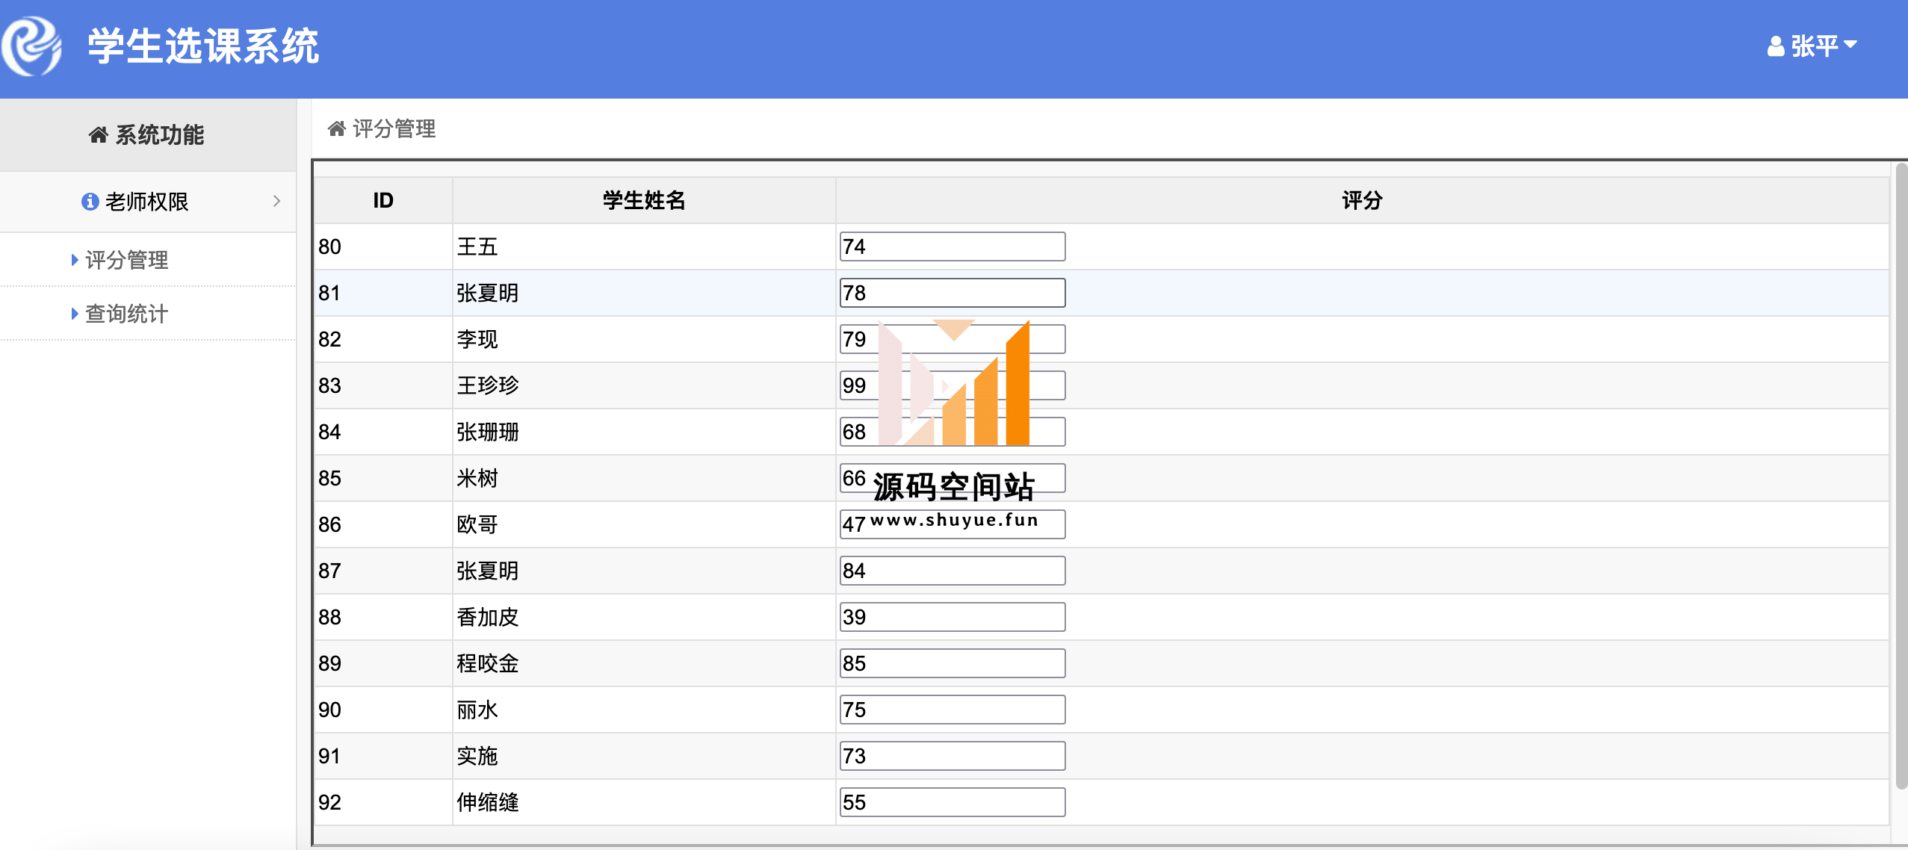The width and height of the screenshot is (1908, 850).
Task: Edit score field for 香加皮
Action: pyautogui.click(x=953, y=617)
